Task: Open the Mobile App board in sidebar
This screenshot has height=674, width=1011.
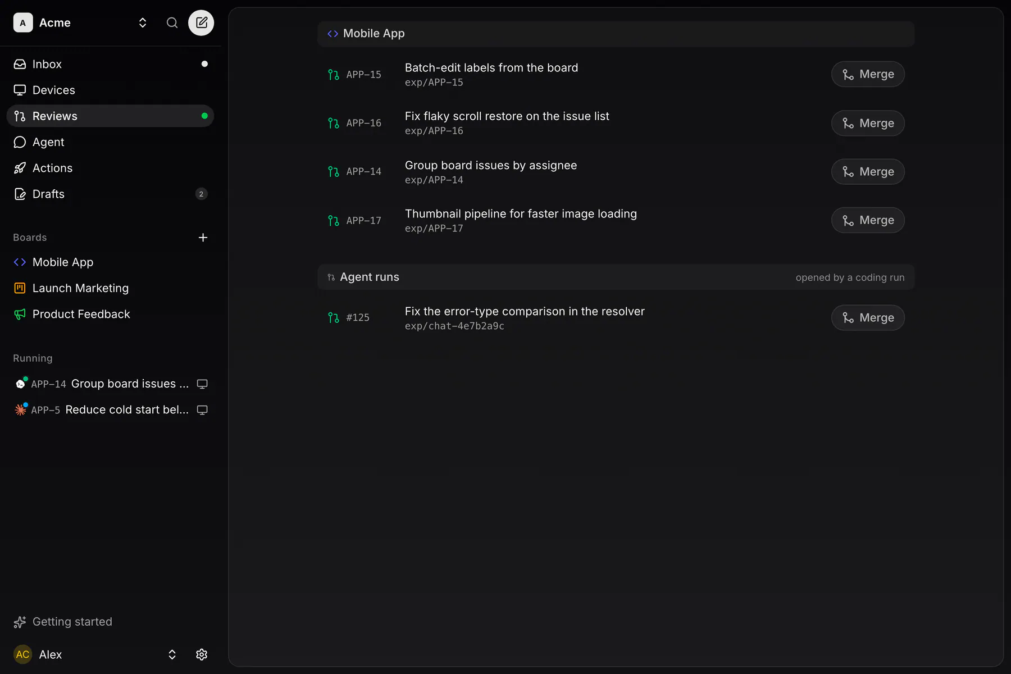Action: [110, 262]
